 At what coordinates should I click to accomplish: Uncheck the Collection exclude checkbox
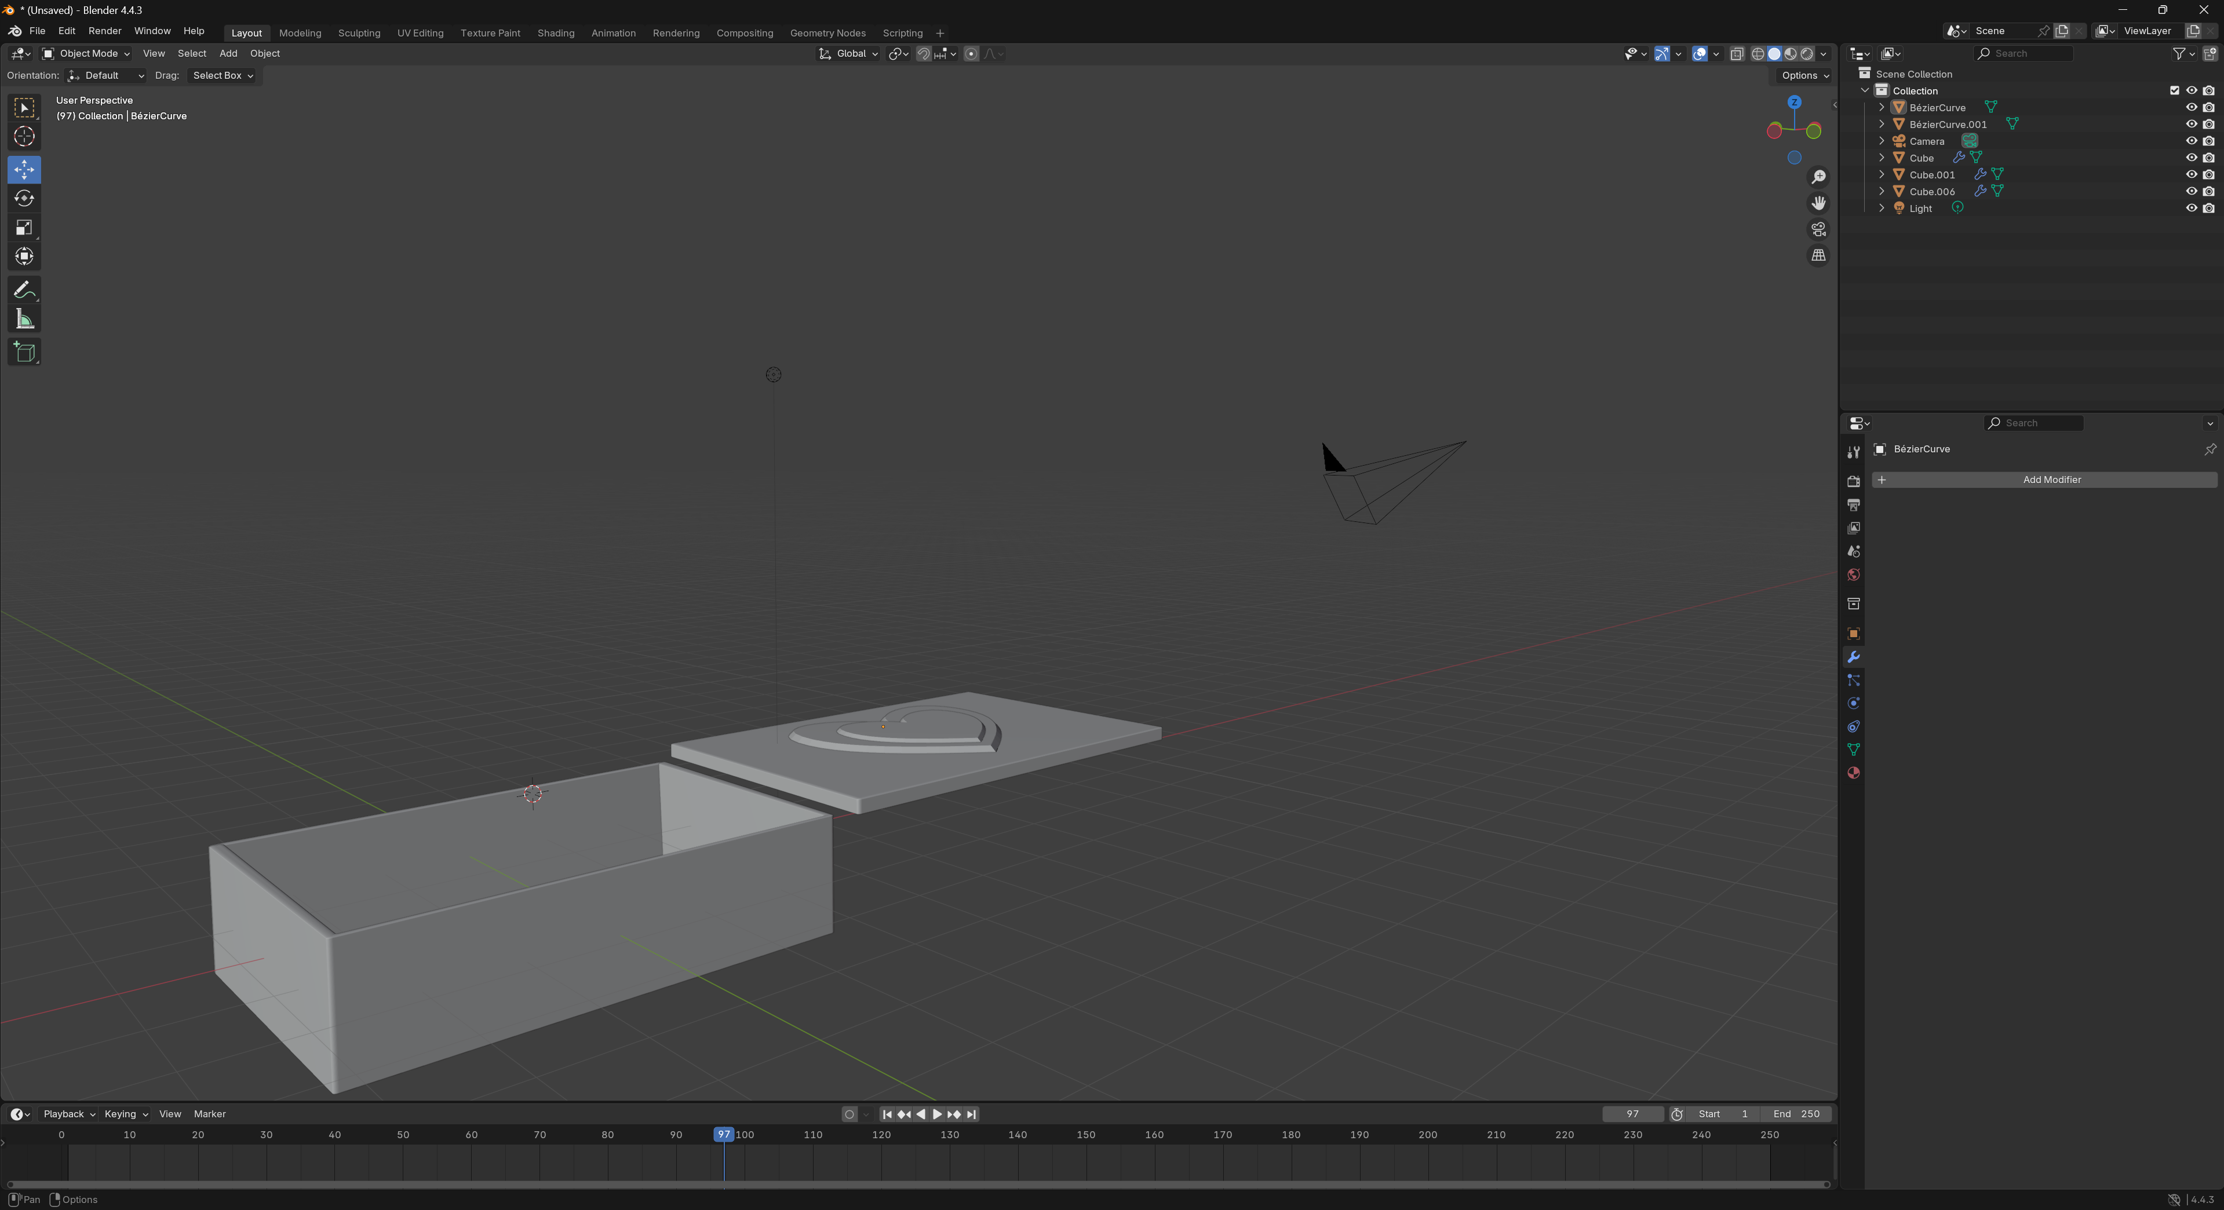2174,90
